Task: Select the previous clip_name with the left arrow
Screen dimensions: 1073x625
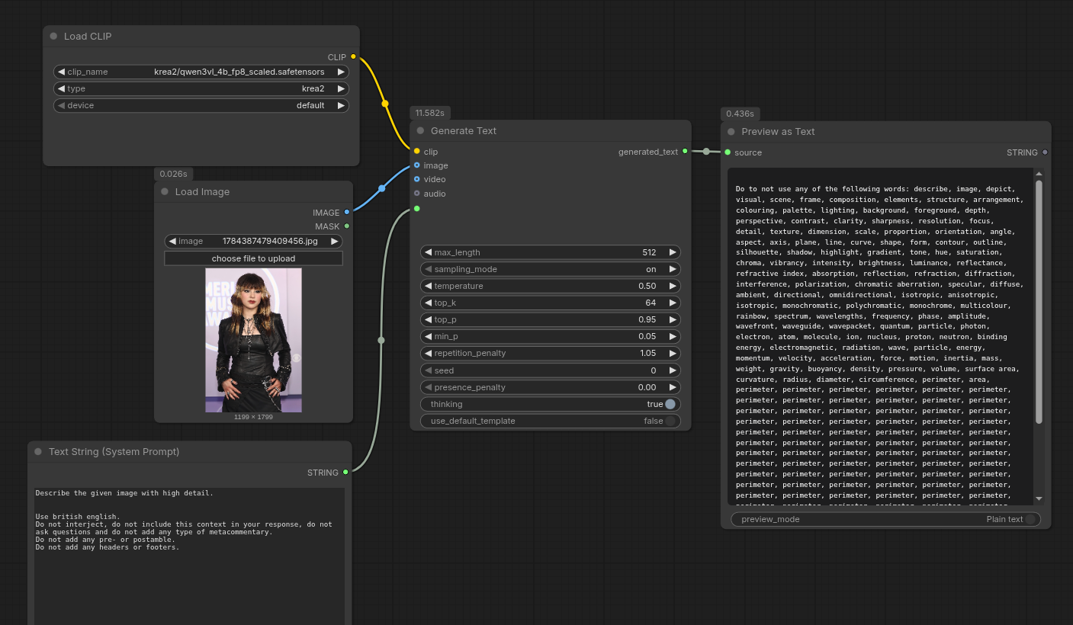Action: point(61,72)
